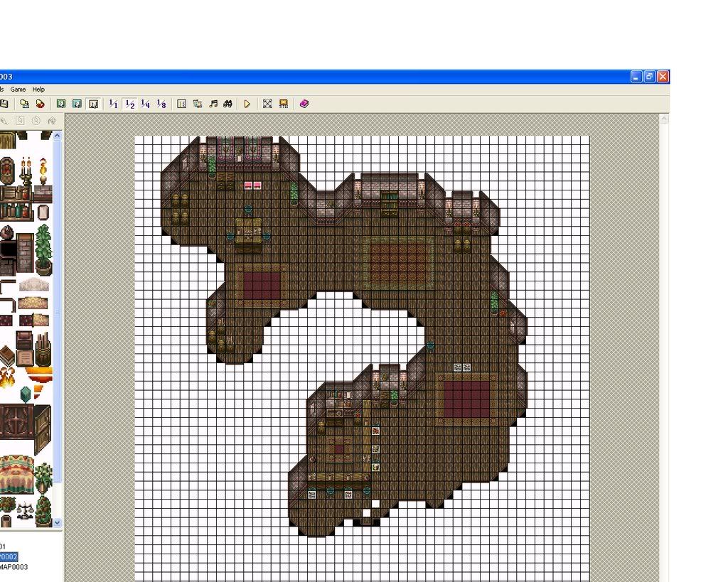Open the purple Help book icon
Viewport: 728px width, 582px height.
tap(304, 104)
